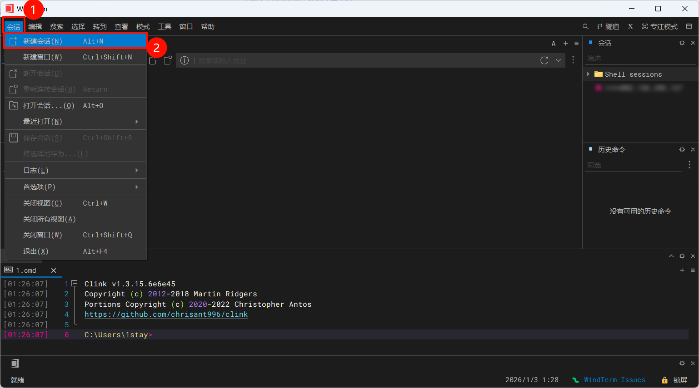Click the 筛选 filter field in 历史命令 panel
Image resolution: width=699 pixels, height=388 pixels.
click(634, 165)
